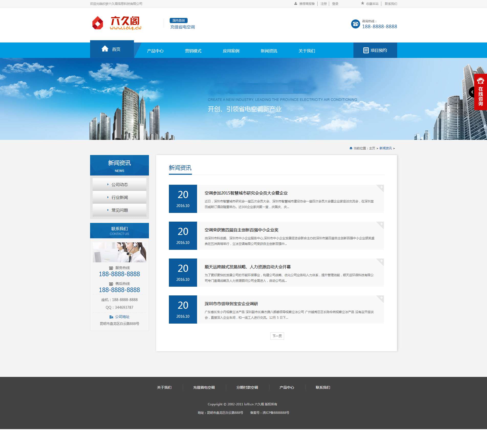Open the 产品中心 menu item
The image size is (487, 433).
point(155,51)
